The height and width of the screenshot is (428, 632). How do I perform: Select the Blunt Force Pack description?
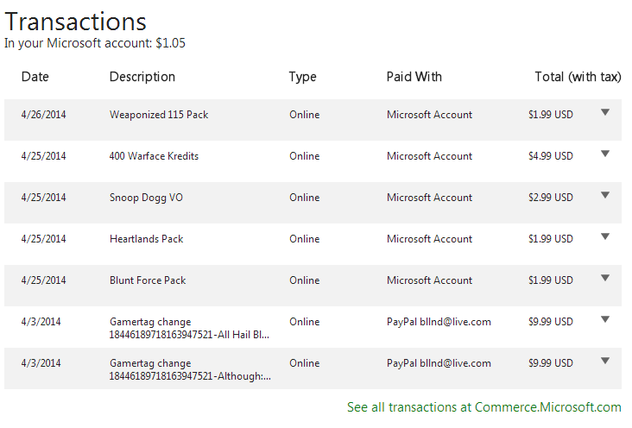[x=148, y=280]
